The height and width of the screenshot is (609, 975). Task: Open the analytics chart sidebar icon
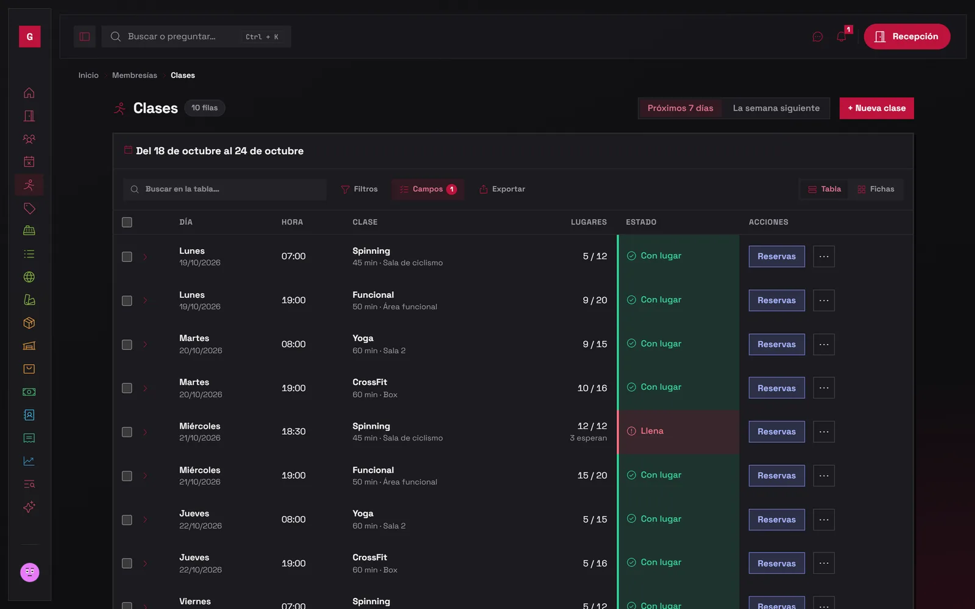29,461
